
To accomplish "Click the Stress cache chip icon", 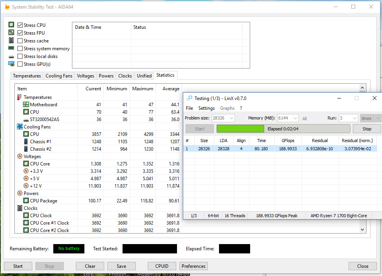I will [11, 40].
